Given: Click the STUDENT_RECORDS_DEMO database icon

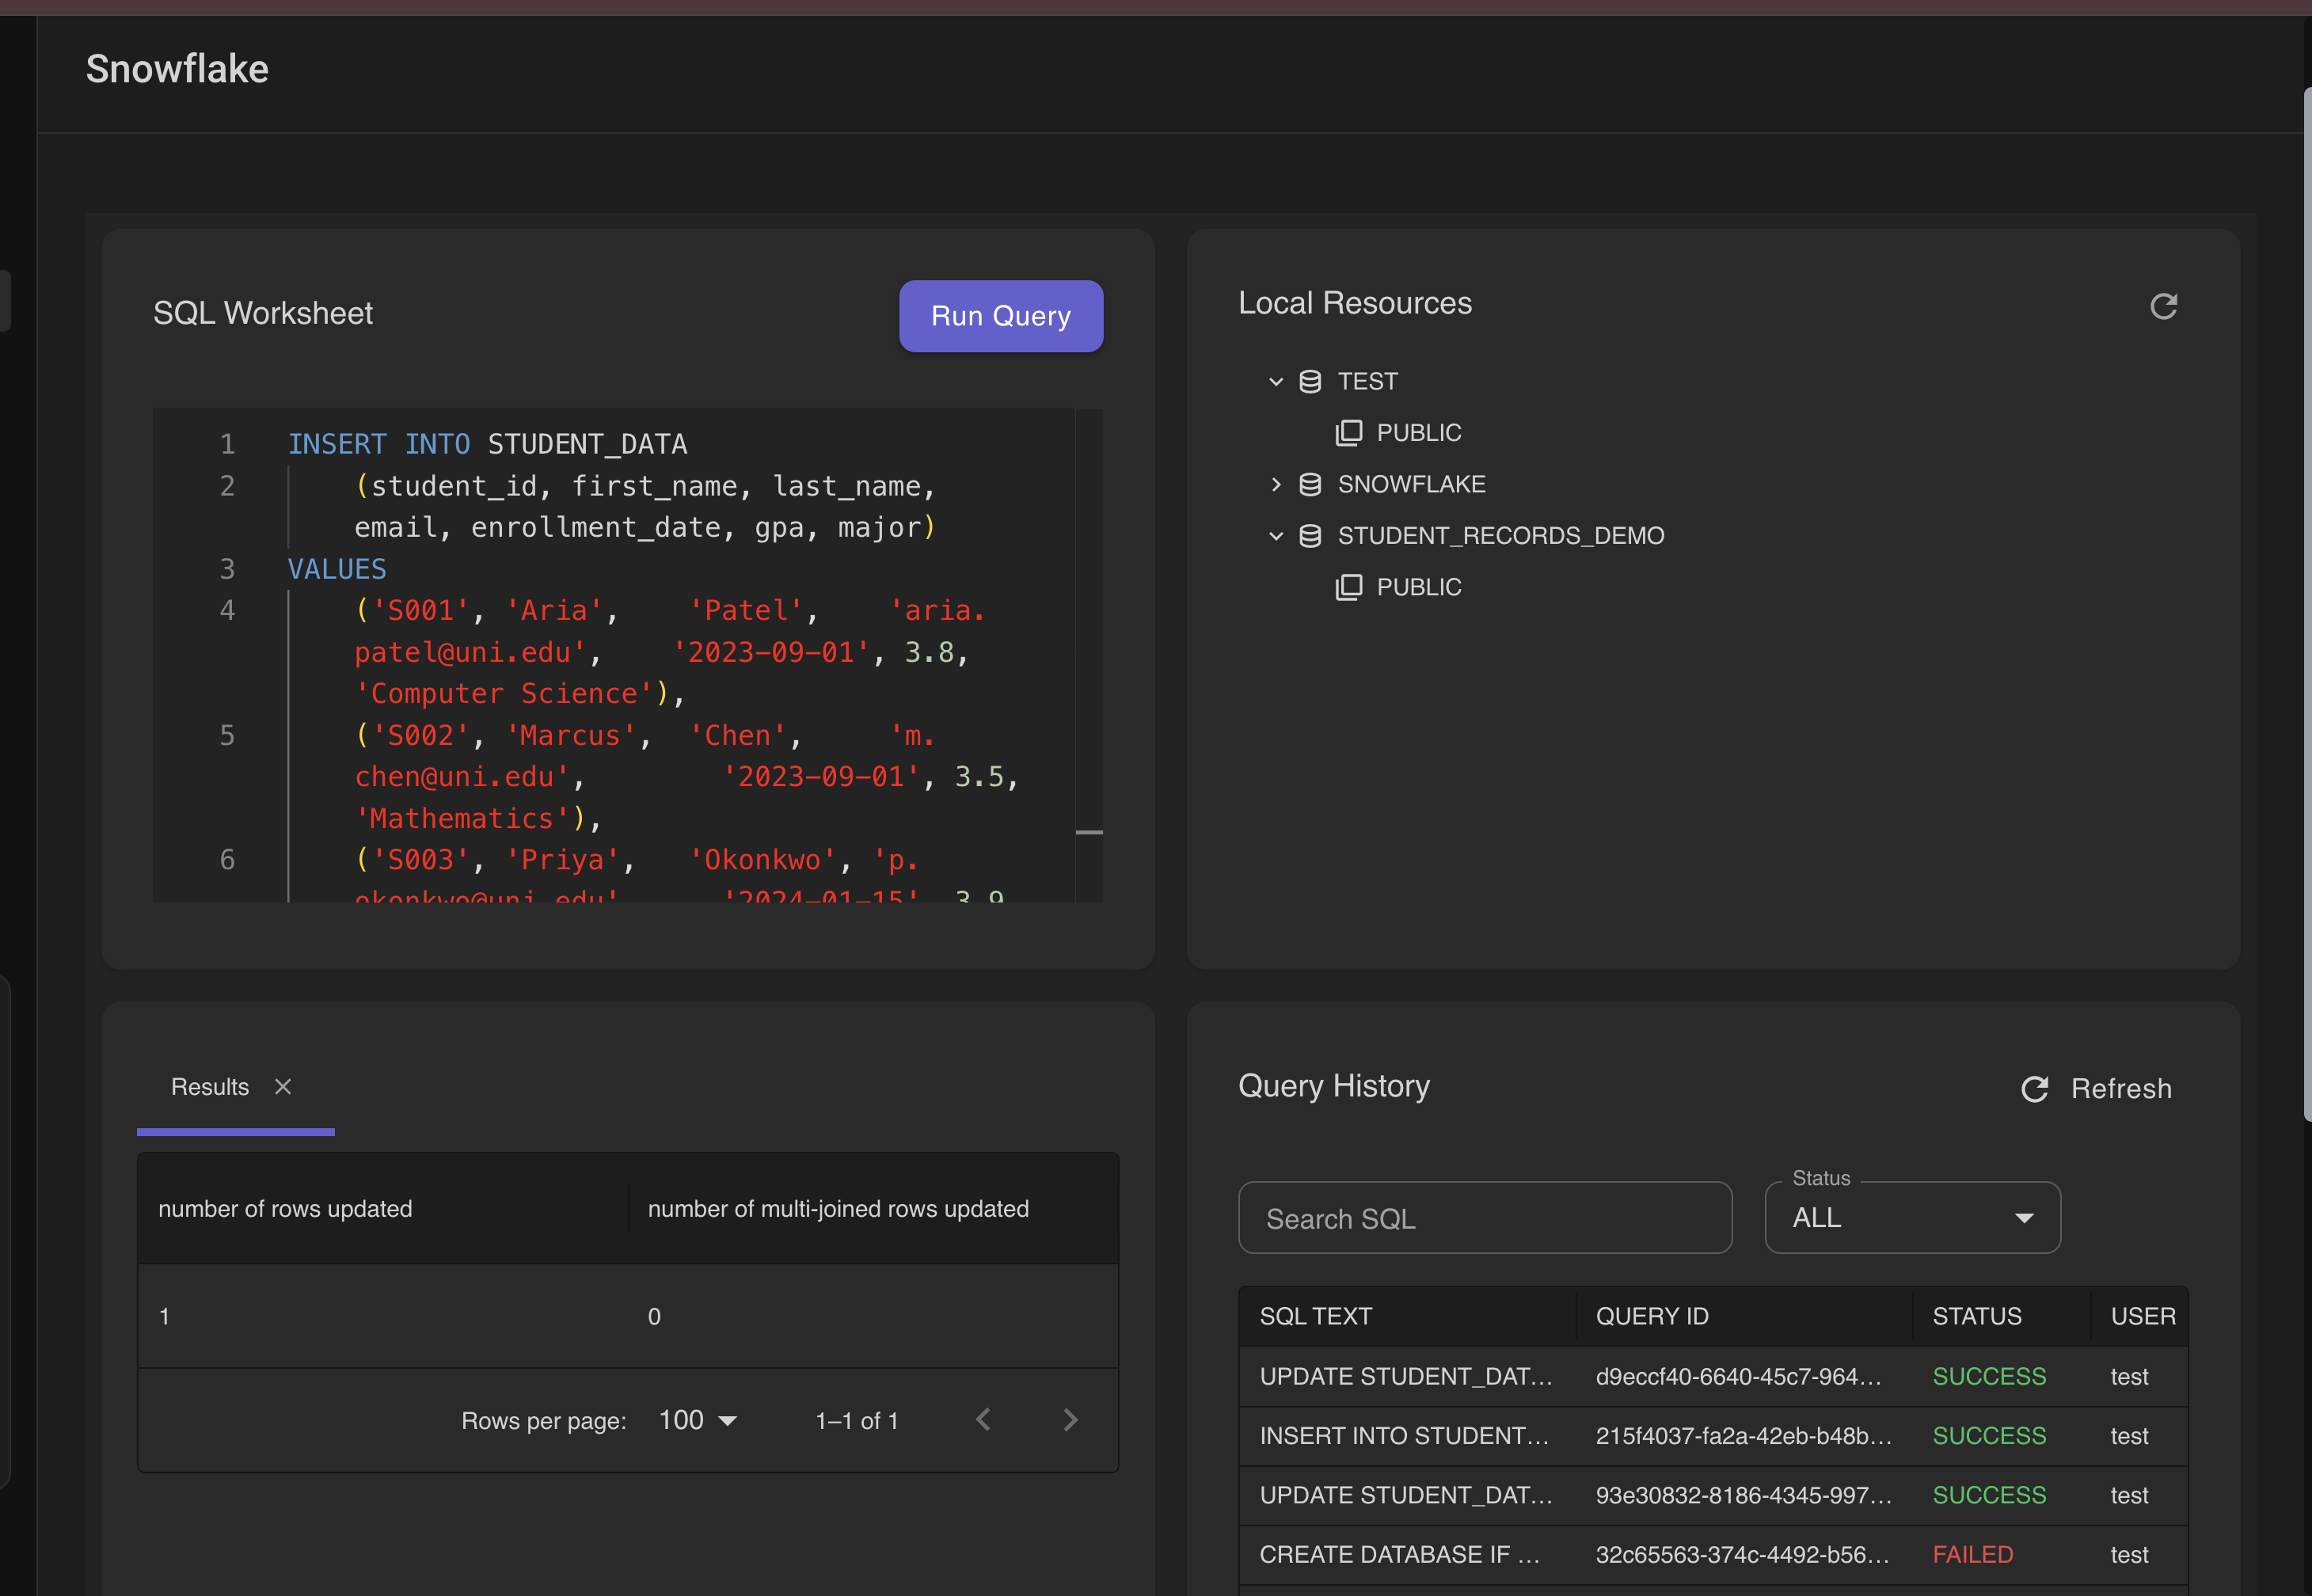Looking at the screenshot, I should pyautogui.click(x=1310, y=536).
